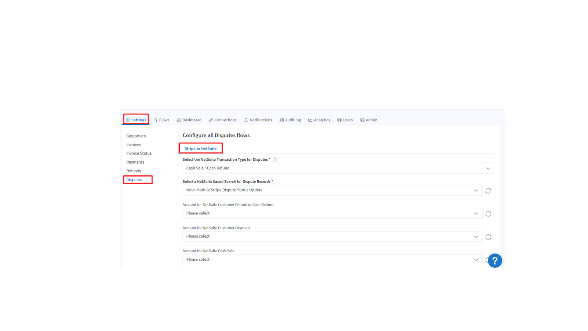588x331 pixels.
Task: Switch to the Flows tab
Action: pos(162,120)
